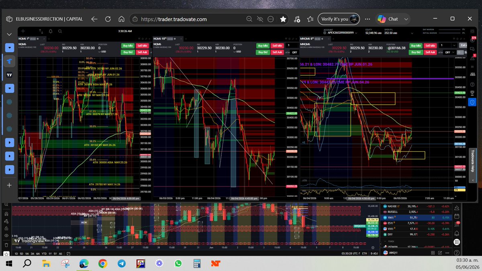Click the zoom magnifier icon in address bar
The image size is (482, 271).
click(x=249, y=19)
